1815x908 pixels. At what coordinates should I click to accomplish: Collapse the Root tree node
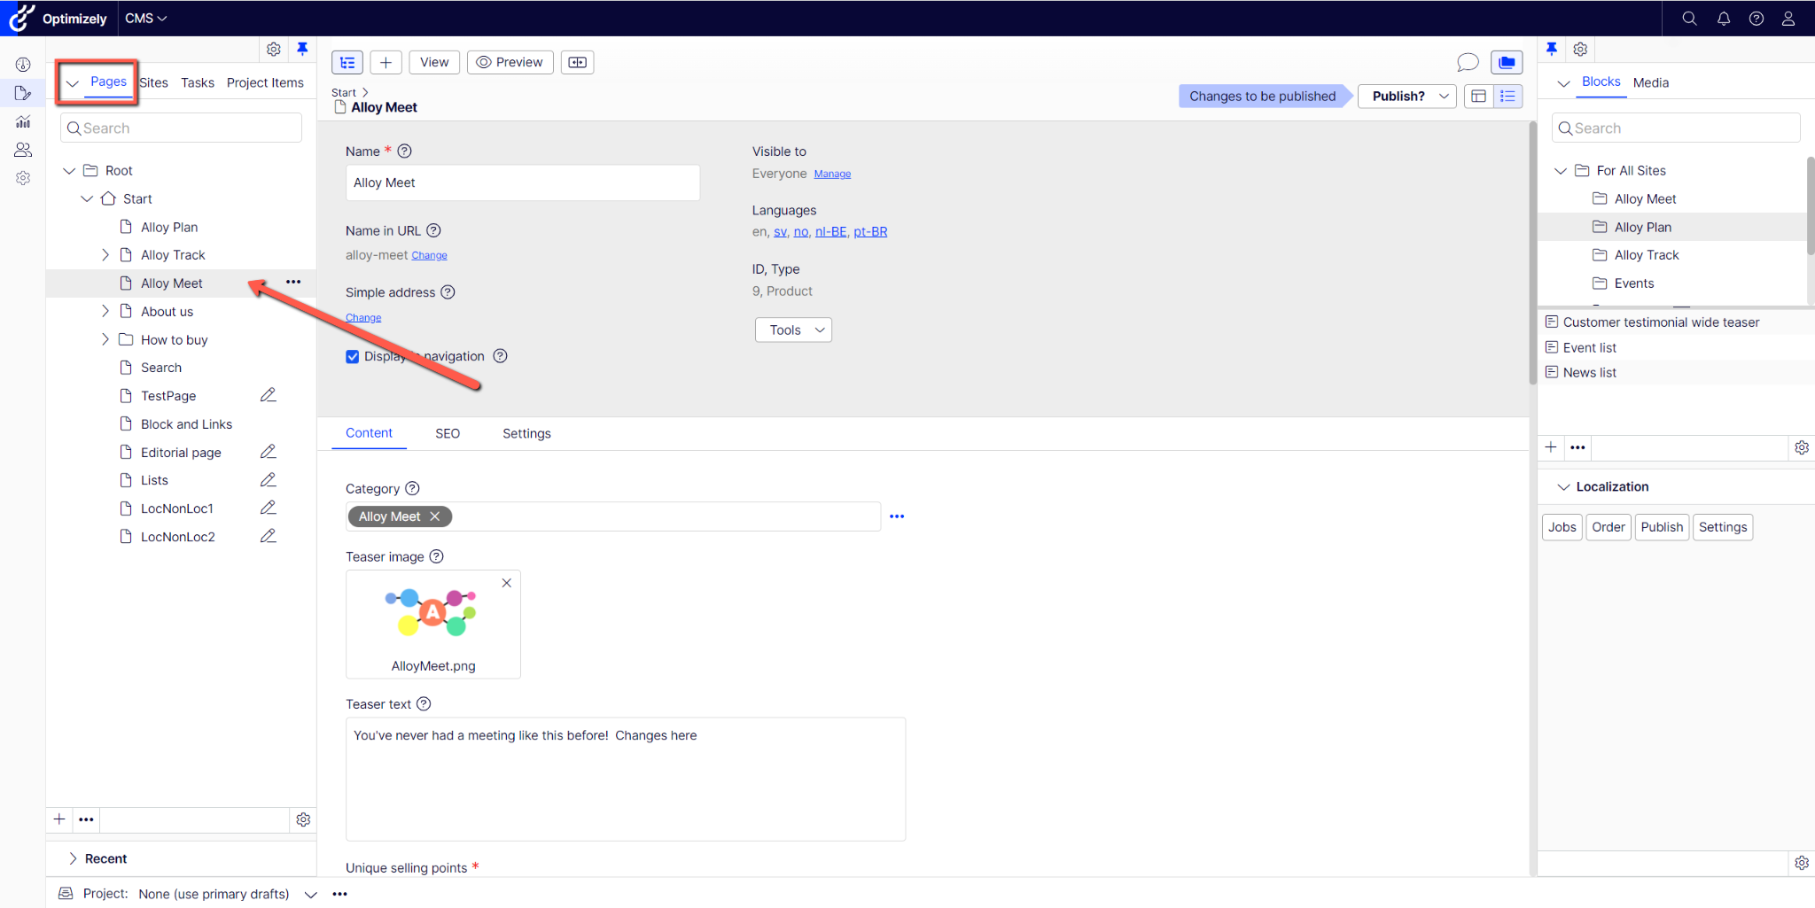click(69, 170)
